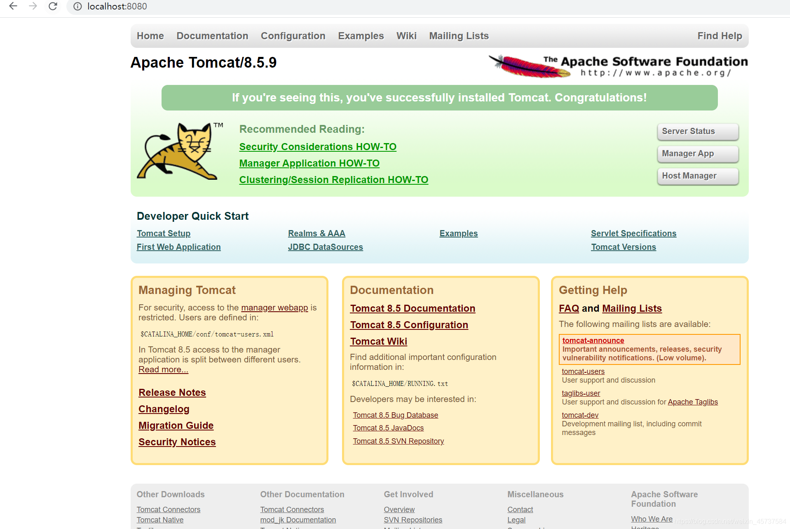Open Legal link under Miscellaneous

coord(516,520)
